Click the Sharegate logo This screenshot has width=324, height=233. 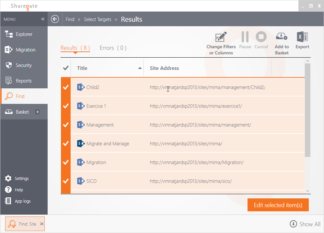[x=24, y=6]
